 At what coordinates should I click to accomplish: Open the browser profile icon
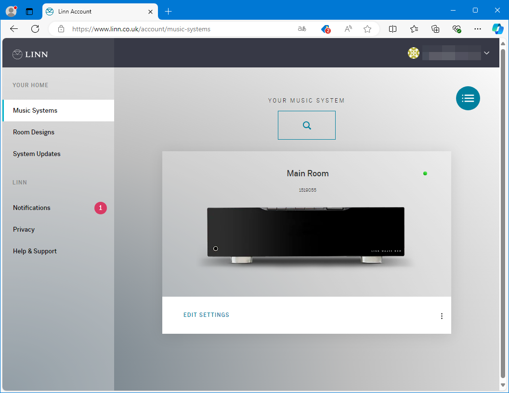click(x=12, y=11)
